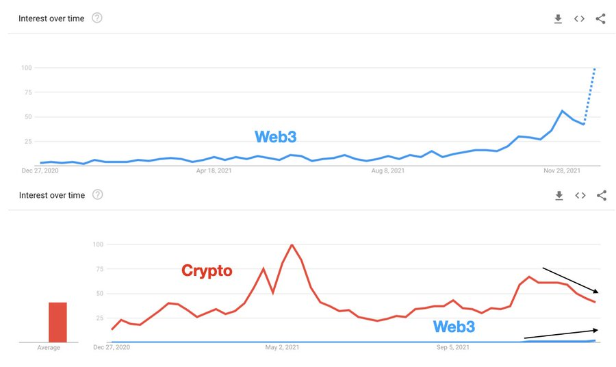616x367 pixels.
Task: Click the top Interest over time heading
Action: [x=51, y=18]
